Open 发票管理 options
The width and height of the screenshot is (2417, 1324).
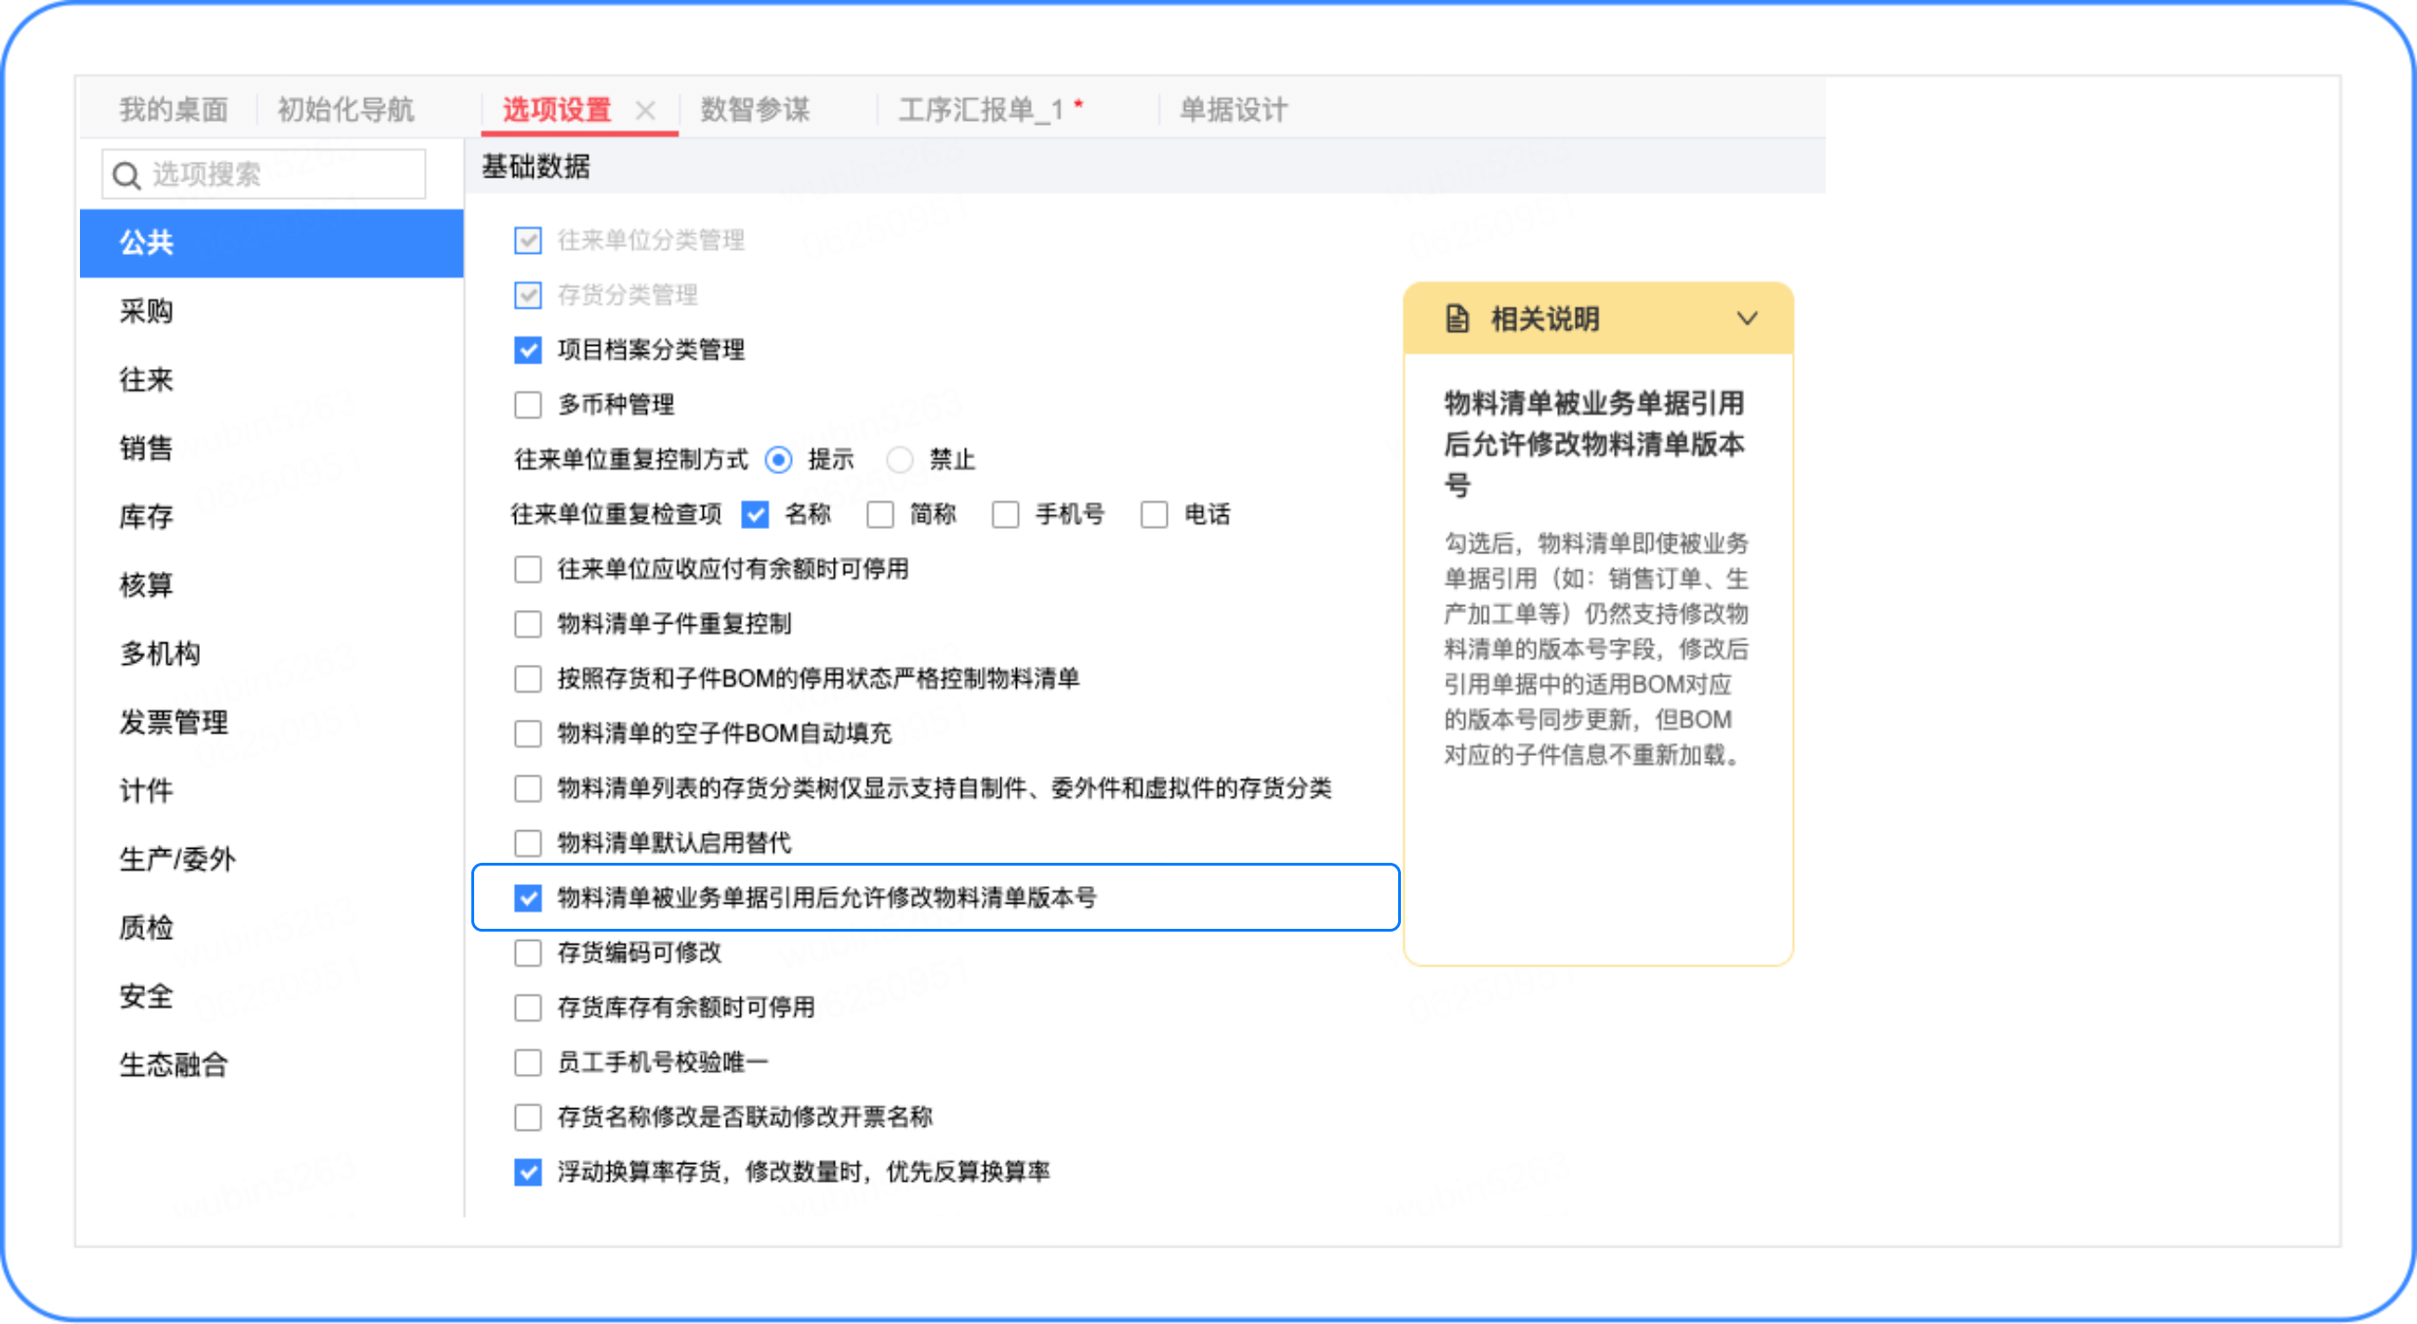pyautogui.click(x=174, y=722)
